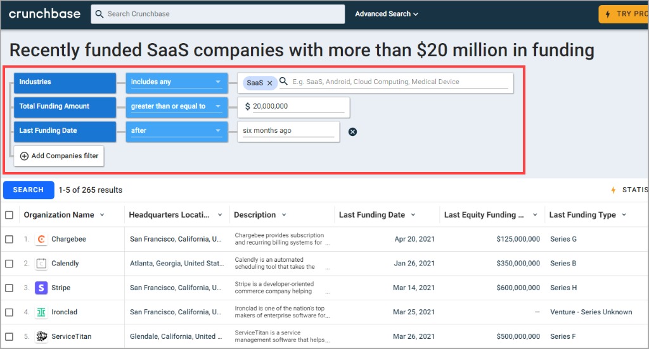Tick the checkbox for Chargebee row
This screenshot has width=649, height=349.
[x=9, y=240]
